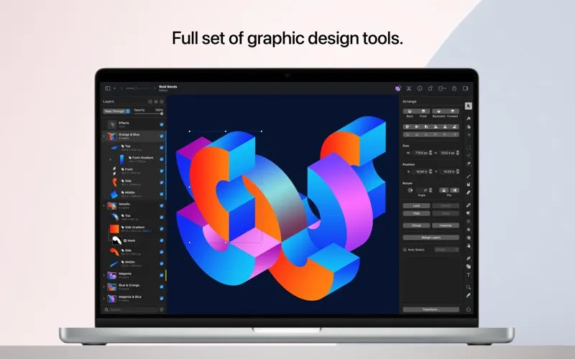
Task: Select the Eraser tool
Action: coord(469,192)
